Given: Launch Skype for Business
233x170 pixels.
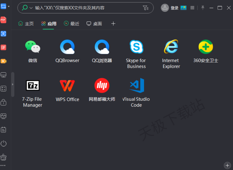Looking at the screenshot, I should tap(136, 47).
